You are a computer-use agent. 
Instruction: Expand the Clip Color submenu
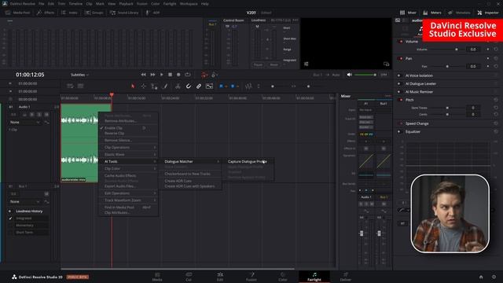pyautogui.click(x=128, y=168)
